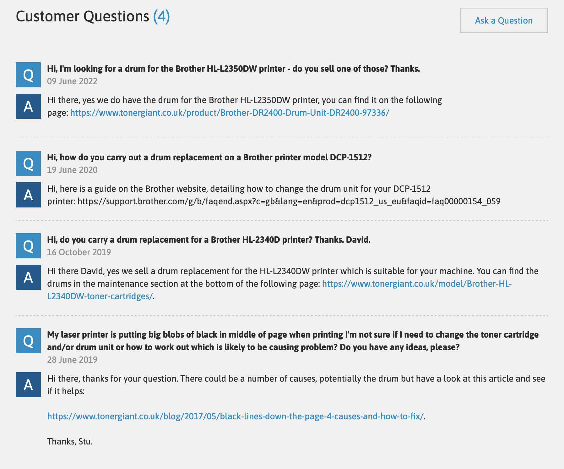Select the drum replacement DCP-1512 question heading
The width and height of the screenshot is (564, 469).
[x=210, y=157]
